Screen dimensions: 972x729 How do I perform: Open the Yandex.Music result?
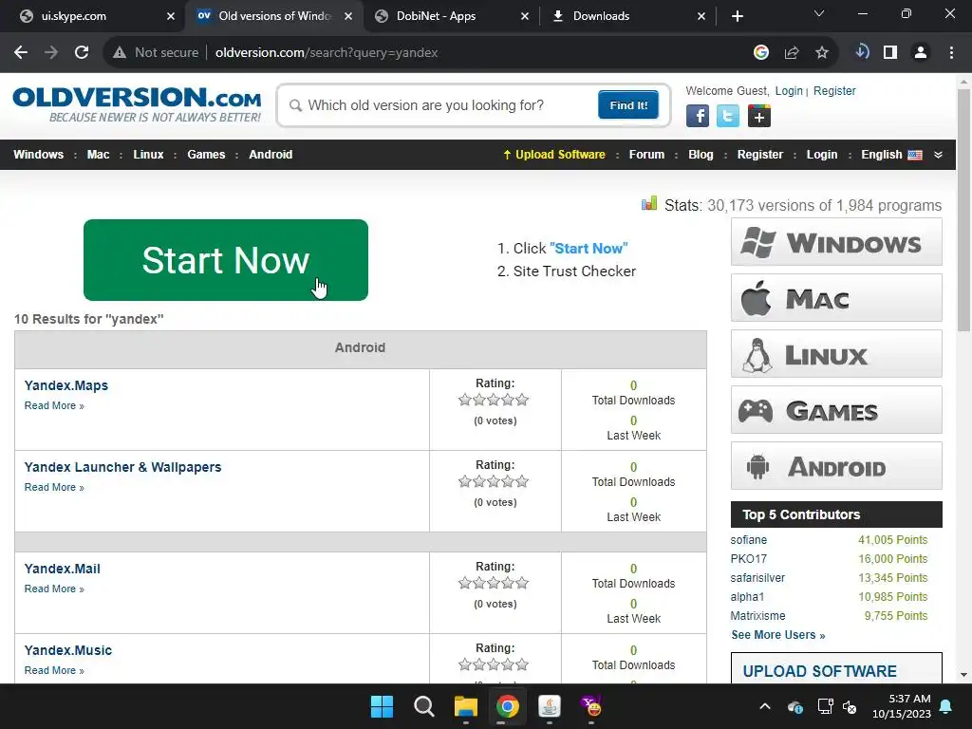(x=68, y=651)
